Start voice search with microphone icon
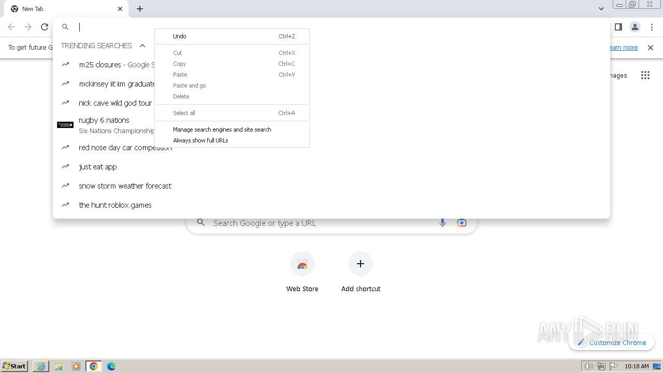Image resolution: width=663 pixels, height=373 pixels. [442, 223]
